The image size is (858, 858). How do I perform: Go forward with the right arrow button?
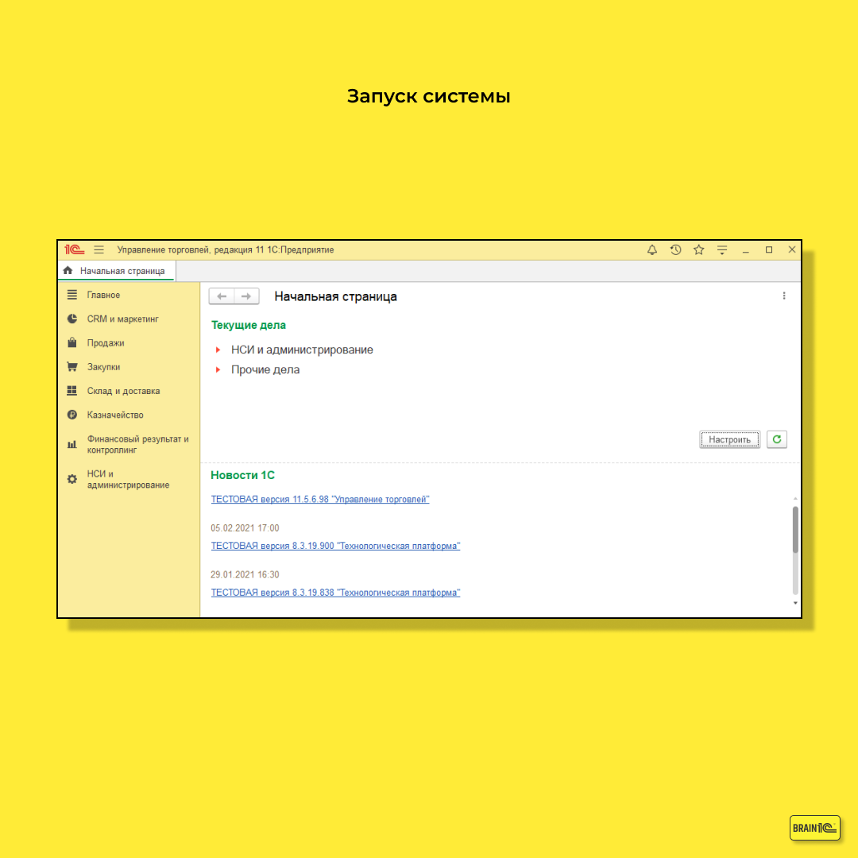246,296
